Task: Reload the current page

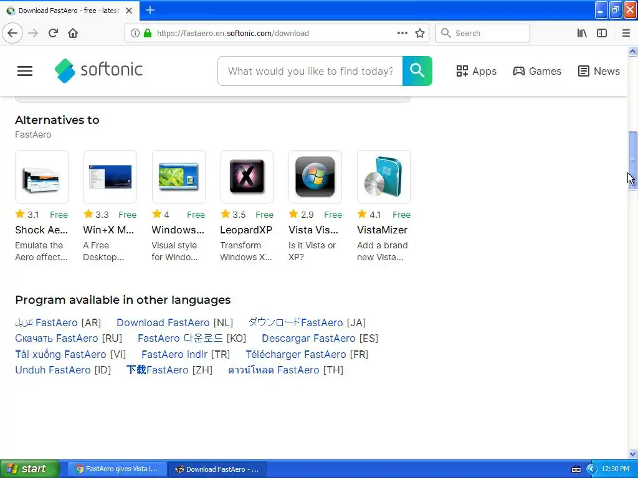Action: (x=53, y=34)
